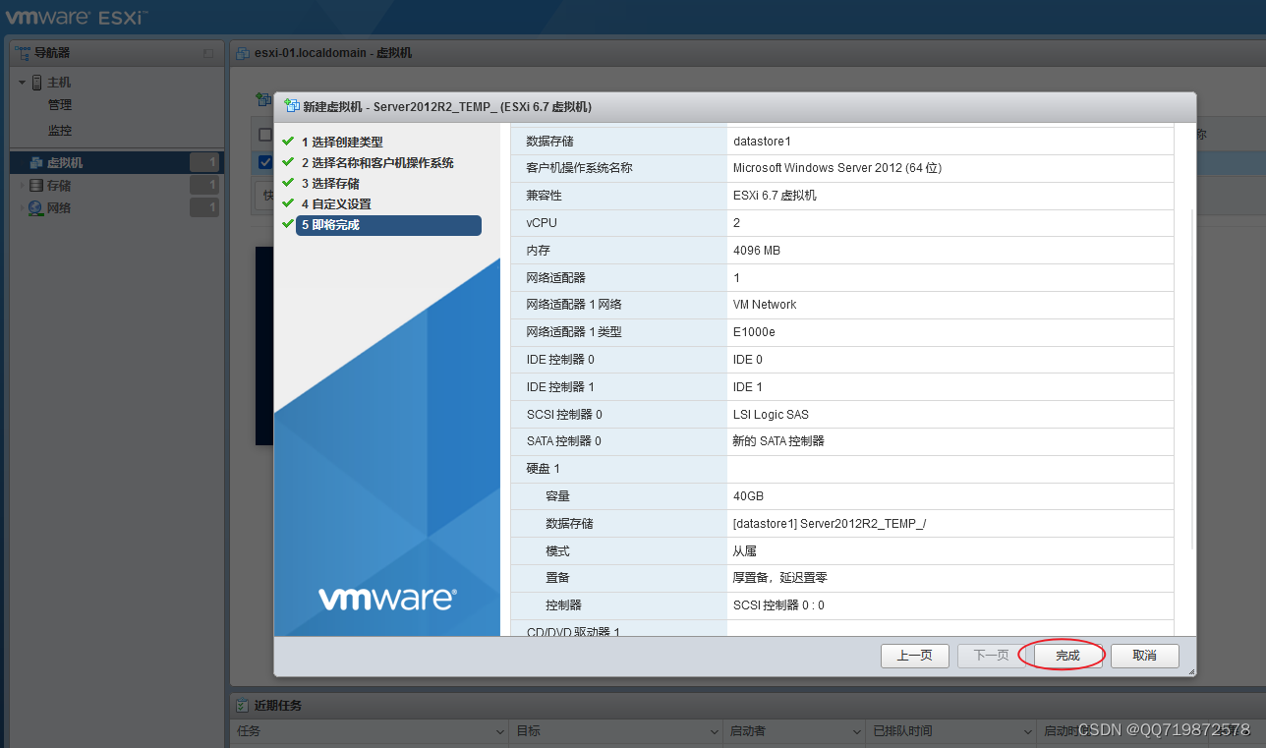Screen dimensions: 1266x748
Task: Click the count badge on the 存储 row
Action: pos(204,186)
